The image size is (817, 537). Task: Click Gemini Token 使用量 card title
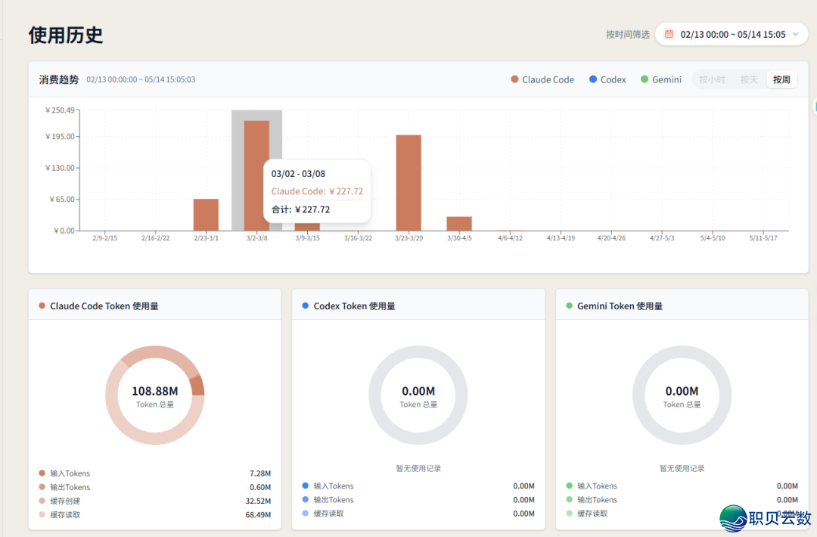point(620,306)
